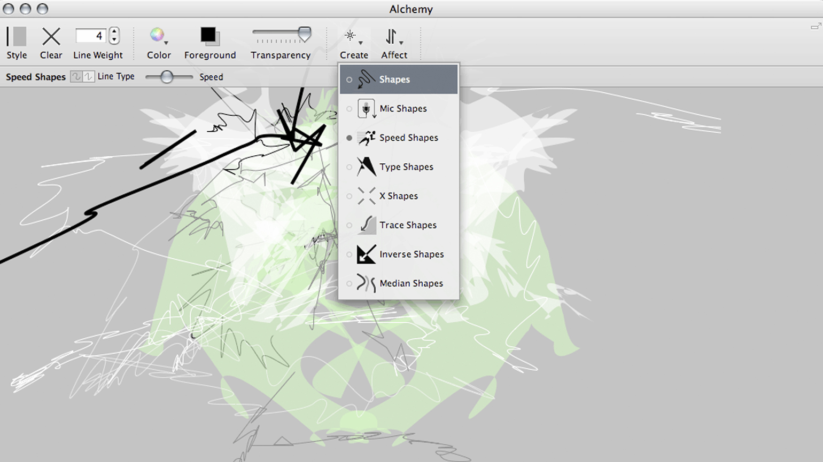Clear the canvas with the Clear button

click(51, 36)
